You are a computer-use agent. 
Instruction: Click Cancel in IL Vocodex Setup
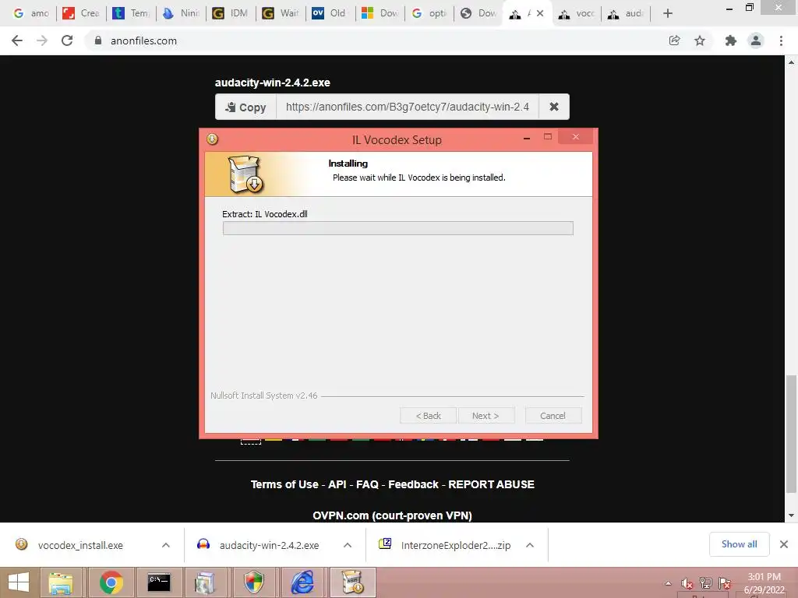[x=553, y=416]
